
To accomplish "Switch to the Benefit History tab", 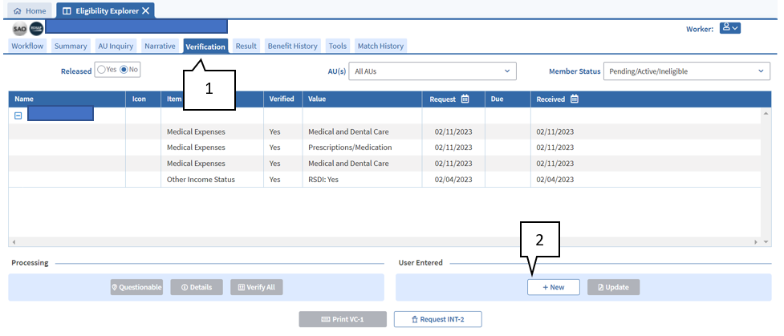I will point(293,46).
